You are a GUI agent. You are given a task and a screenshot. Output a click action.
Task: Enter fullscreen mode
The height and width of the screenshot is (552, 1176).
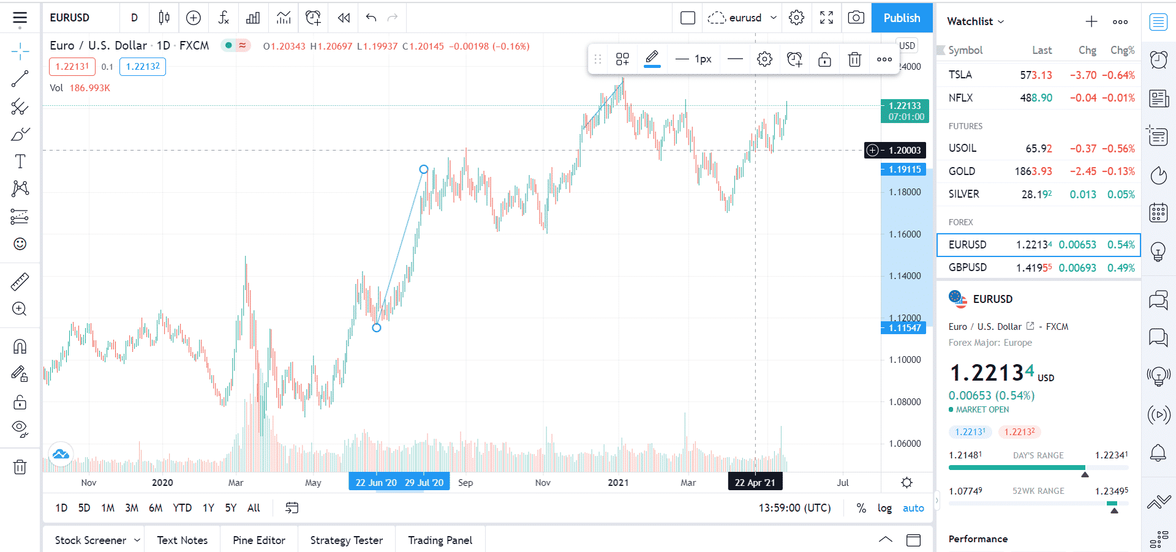pos(826,18)
